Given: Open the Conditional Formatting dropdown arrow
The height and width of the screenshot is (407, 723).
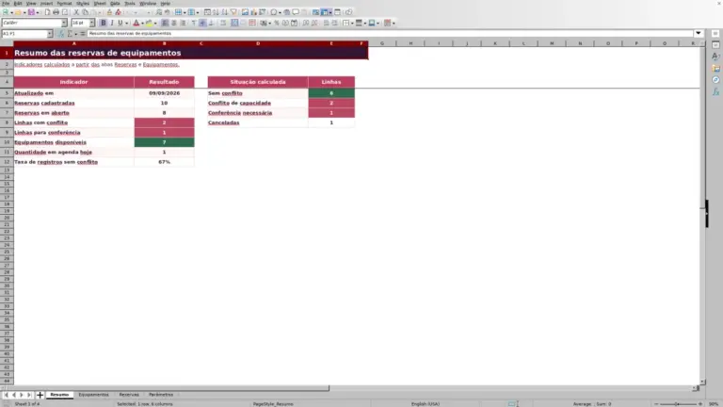Looking at the screenshot, I should (x=394, y=23).
